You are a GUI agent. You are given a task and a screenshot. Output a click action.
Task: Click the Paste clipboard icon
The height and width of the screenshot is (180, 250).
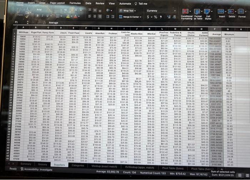(x=20, y=11)
